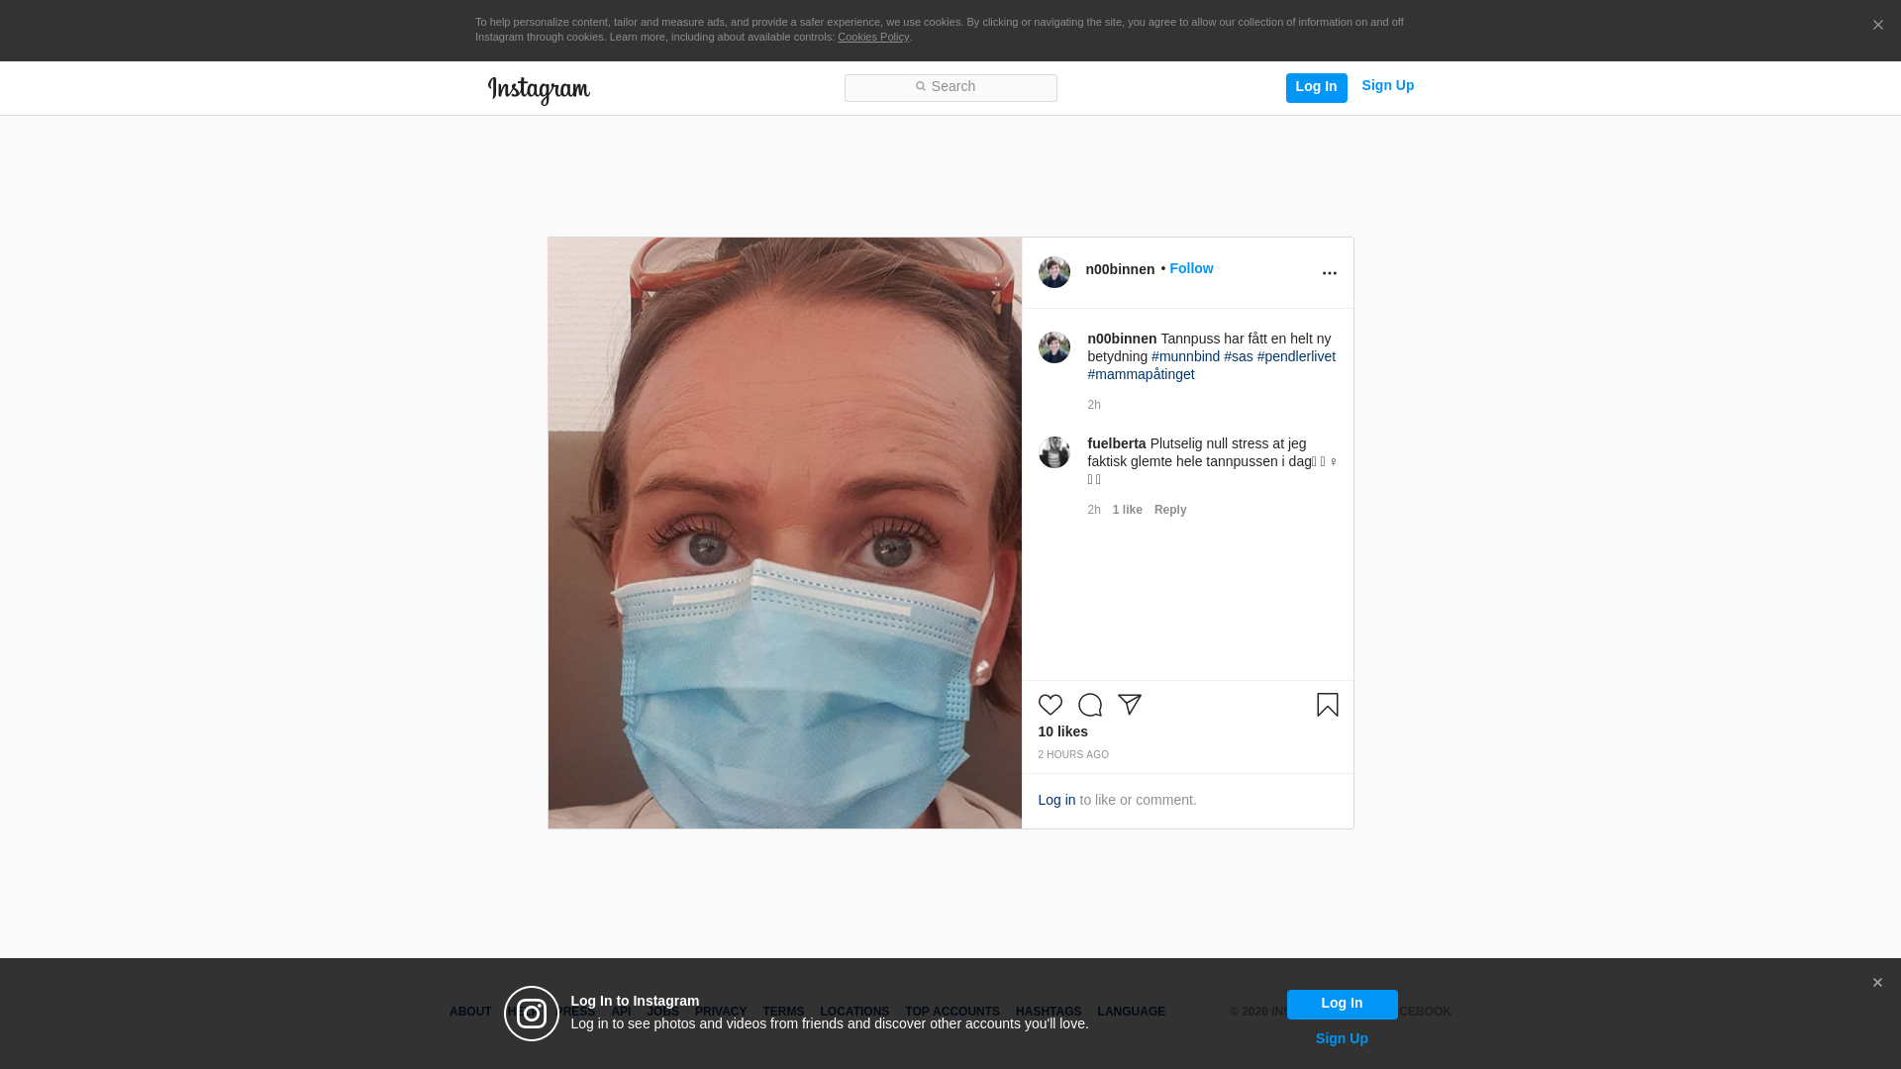Reply to fuelberta's comment

tap(1169, 510)
